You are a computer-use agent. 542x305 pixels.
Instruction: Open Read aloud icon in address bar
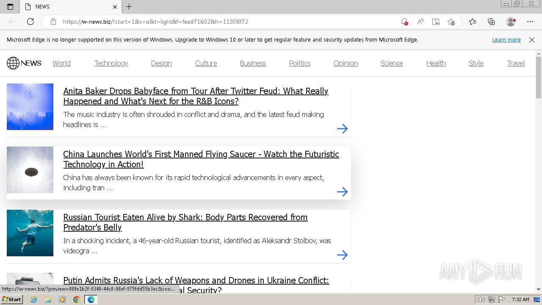pyautogui.click(x=420, y=22)
